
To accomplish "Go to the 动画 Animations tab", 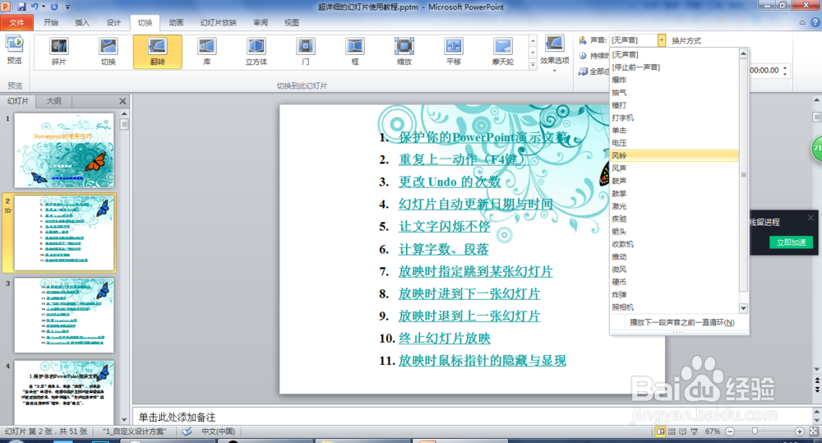I will [176, 22].
